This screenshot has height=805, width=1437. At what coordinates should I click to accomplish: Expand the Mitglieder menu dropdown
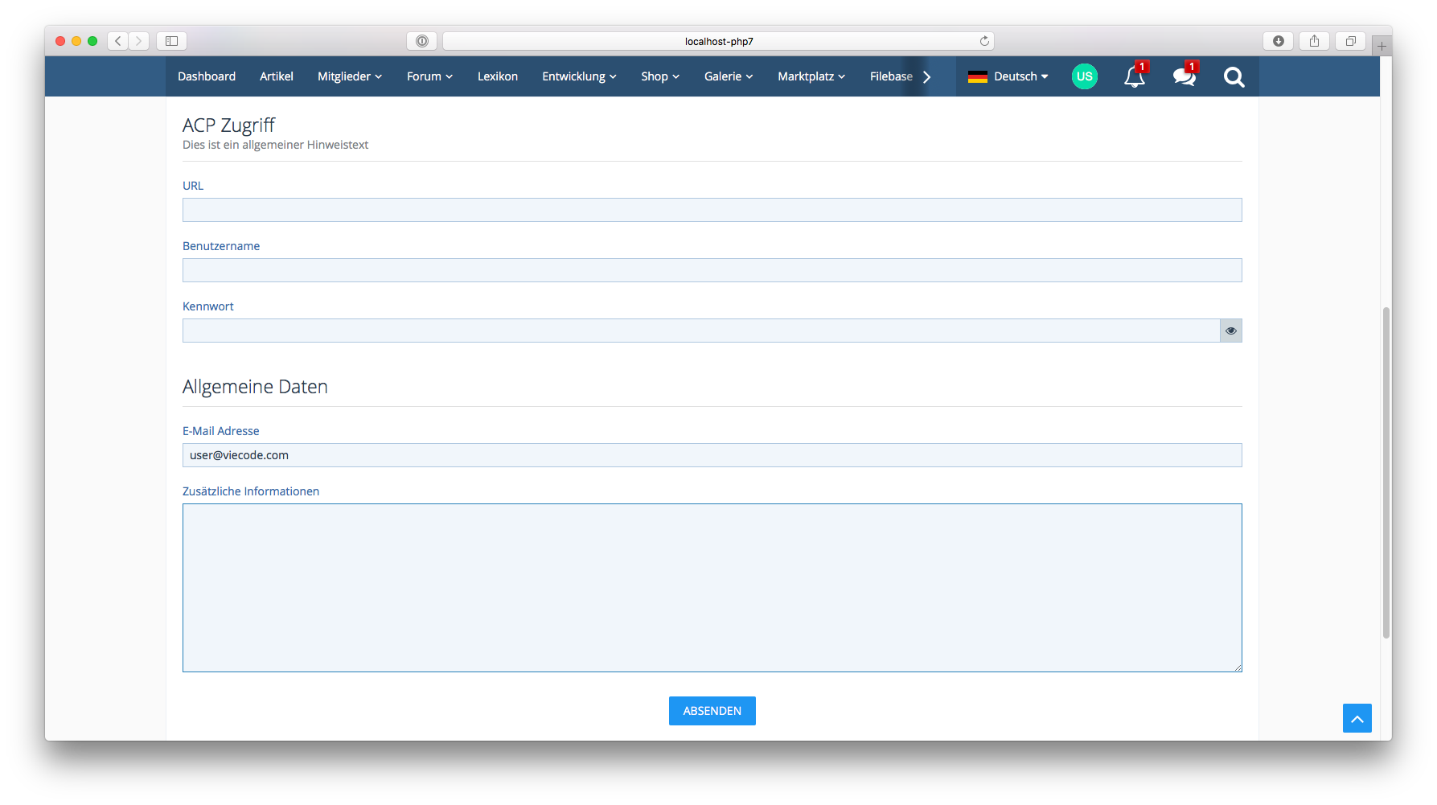point(349,76)
